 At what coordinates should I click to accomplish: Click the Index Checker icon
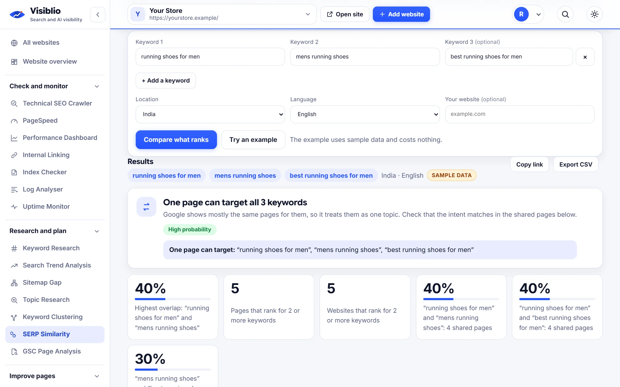coord(14,172)
